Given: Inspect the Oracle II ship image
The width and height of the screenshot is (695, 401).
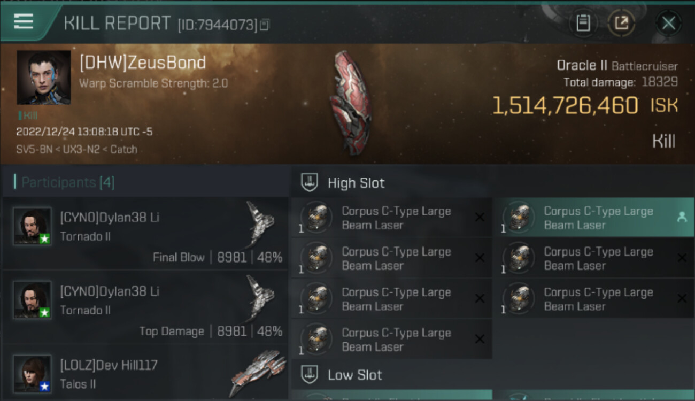Looking at the screenshot, I should (351, 102).
